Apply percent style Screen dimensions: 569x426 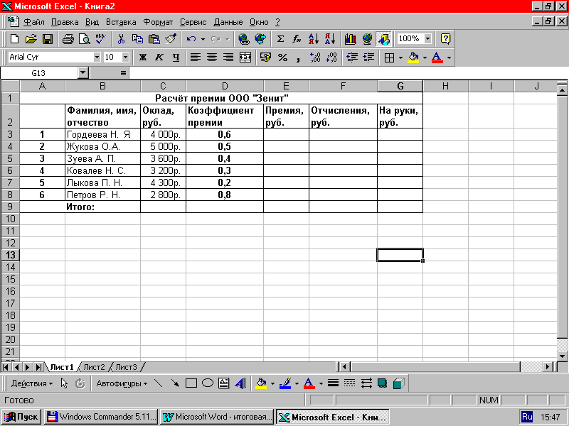tap(282, 58)
